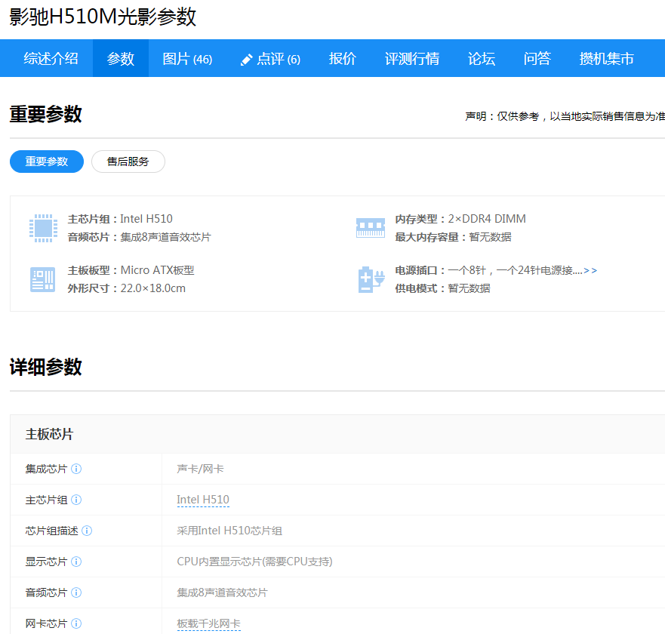Expand the 电源插口 details with >> link
Viewport: 665px width, 634px height.
coord(590,270)
